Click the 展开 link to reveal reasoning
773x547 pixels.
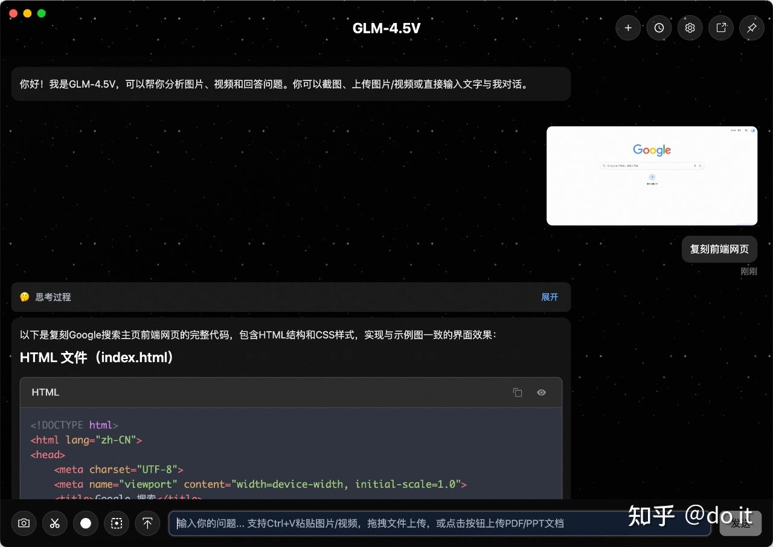(x=549, y=297)
